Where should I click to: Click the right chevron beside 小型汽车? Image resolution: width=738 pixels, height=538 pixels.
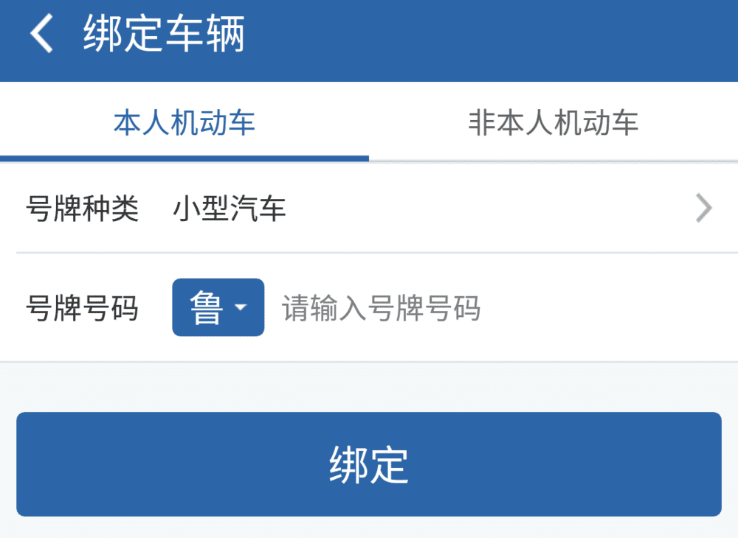click(704, 209)
